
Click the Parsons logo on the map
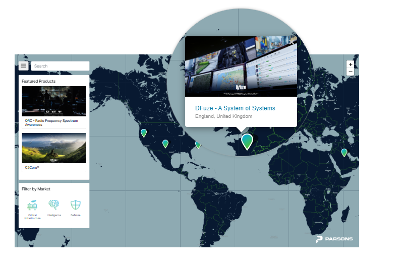(334, 239)
